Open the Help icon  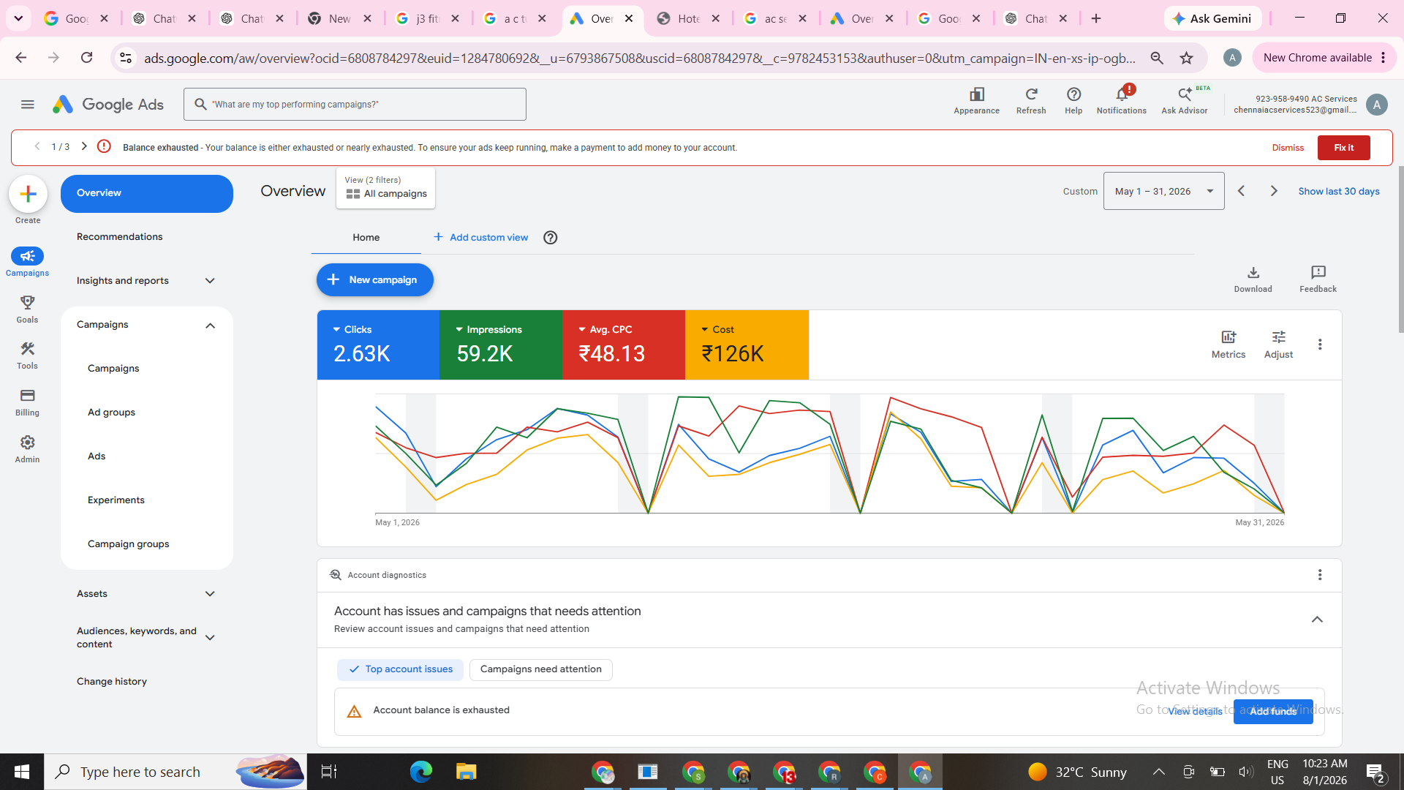pyautogui.click(x=1073, y=101)
